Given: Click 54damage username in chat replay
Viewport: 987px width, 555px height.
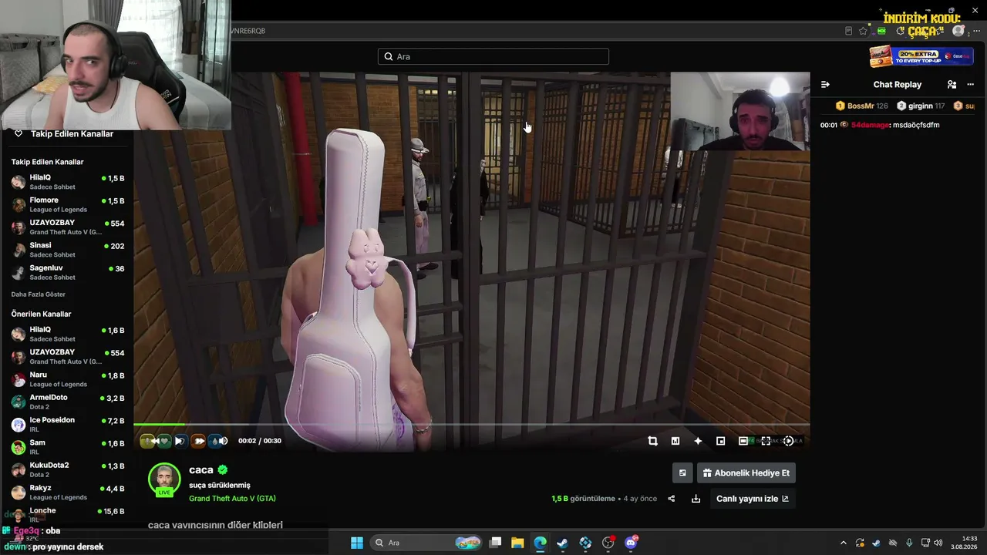Looking at the screenshot, I should coord(871,125).
